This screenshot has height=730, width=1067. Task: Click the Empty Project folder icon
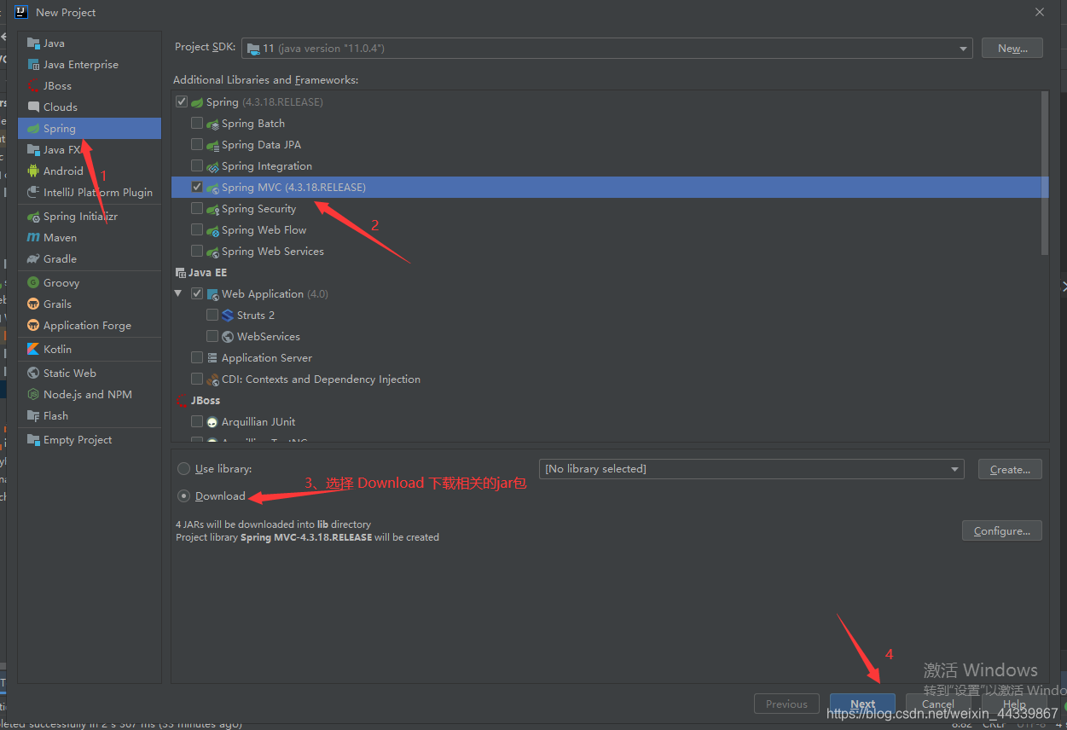33,439
